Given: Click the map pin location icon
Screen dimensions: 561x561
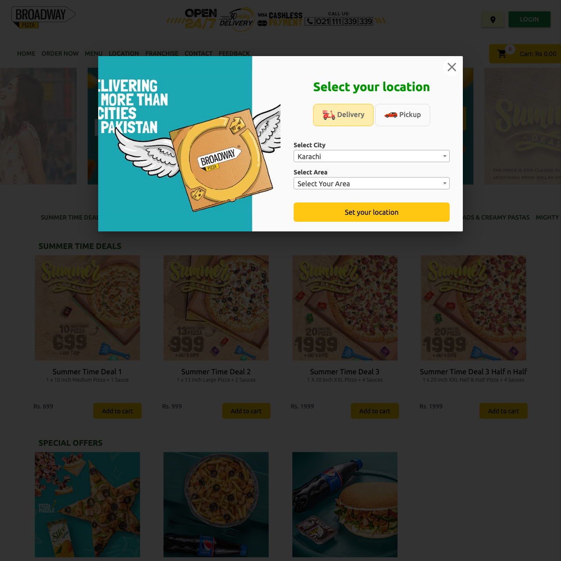Looking at the screenshot, I should [493, 20].
